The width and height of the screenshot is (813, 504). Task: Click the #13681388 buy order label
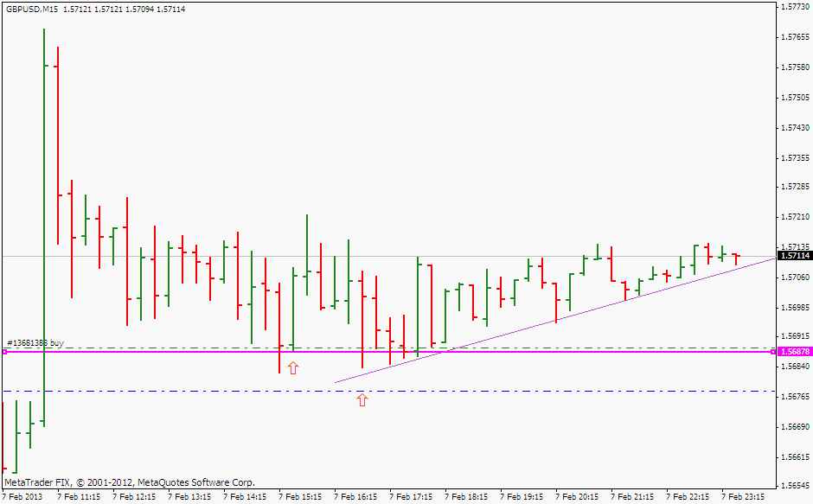[x=35, y=343]
